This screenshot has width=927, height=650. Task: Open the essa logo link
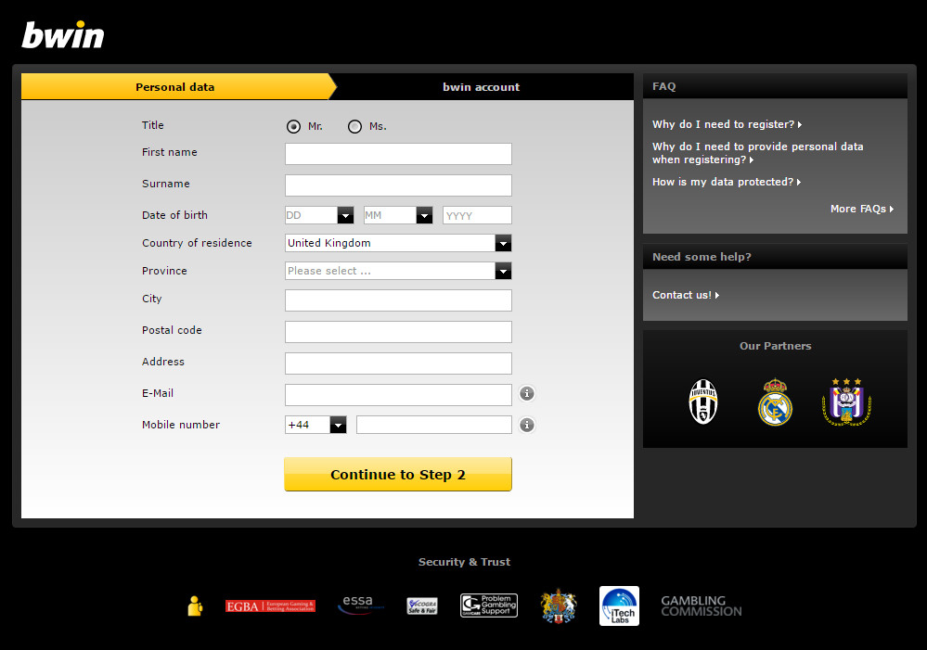click(x=361, y=605)
